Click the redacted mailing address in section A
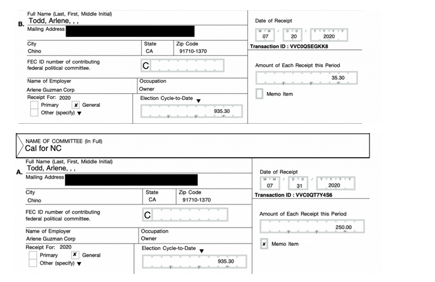The width and height of the screenshot is (435, 282). [131, 180]
